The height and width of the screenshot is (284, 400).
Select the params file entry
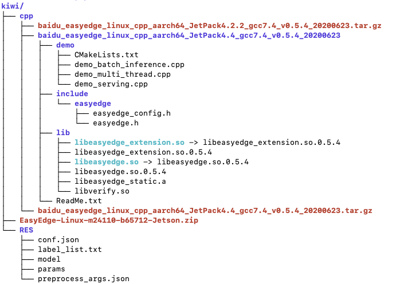tap(51, 269)
